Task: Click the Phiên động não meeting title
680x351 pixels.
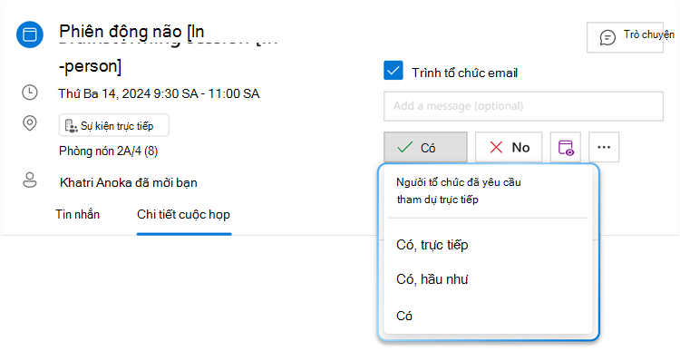Action: [x=131, y=49]
